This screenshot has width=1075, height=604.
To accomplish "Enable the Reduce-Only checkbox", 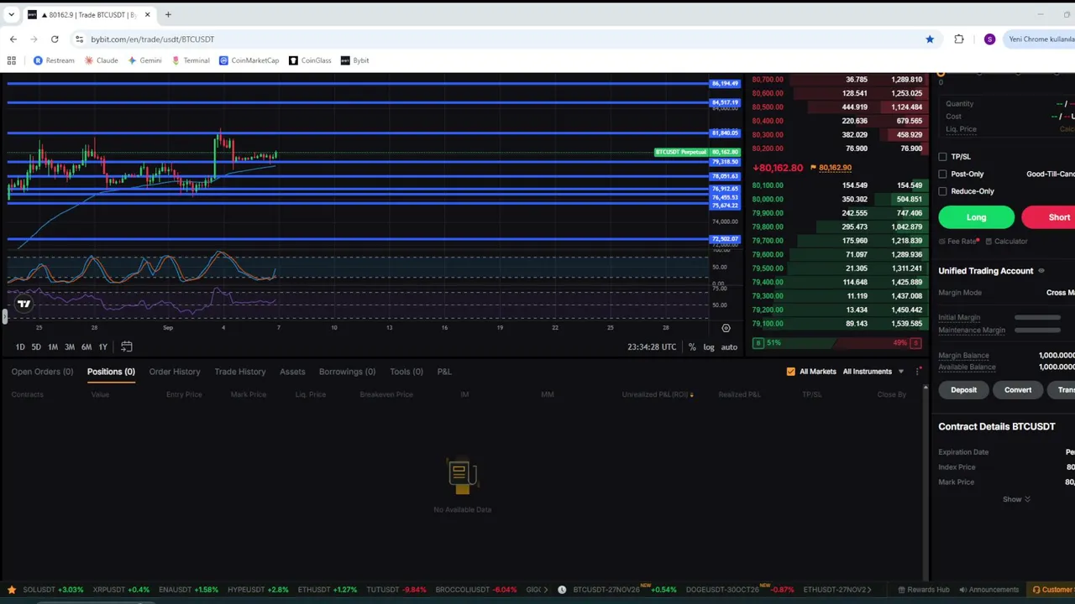I will [x=942, y=191].
